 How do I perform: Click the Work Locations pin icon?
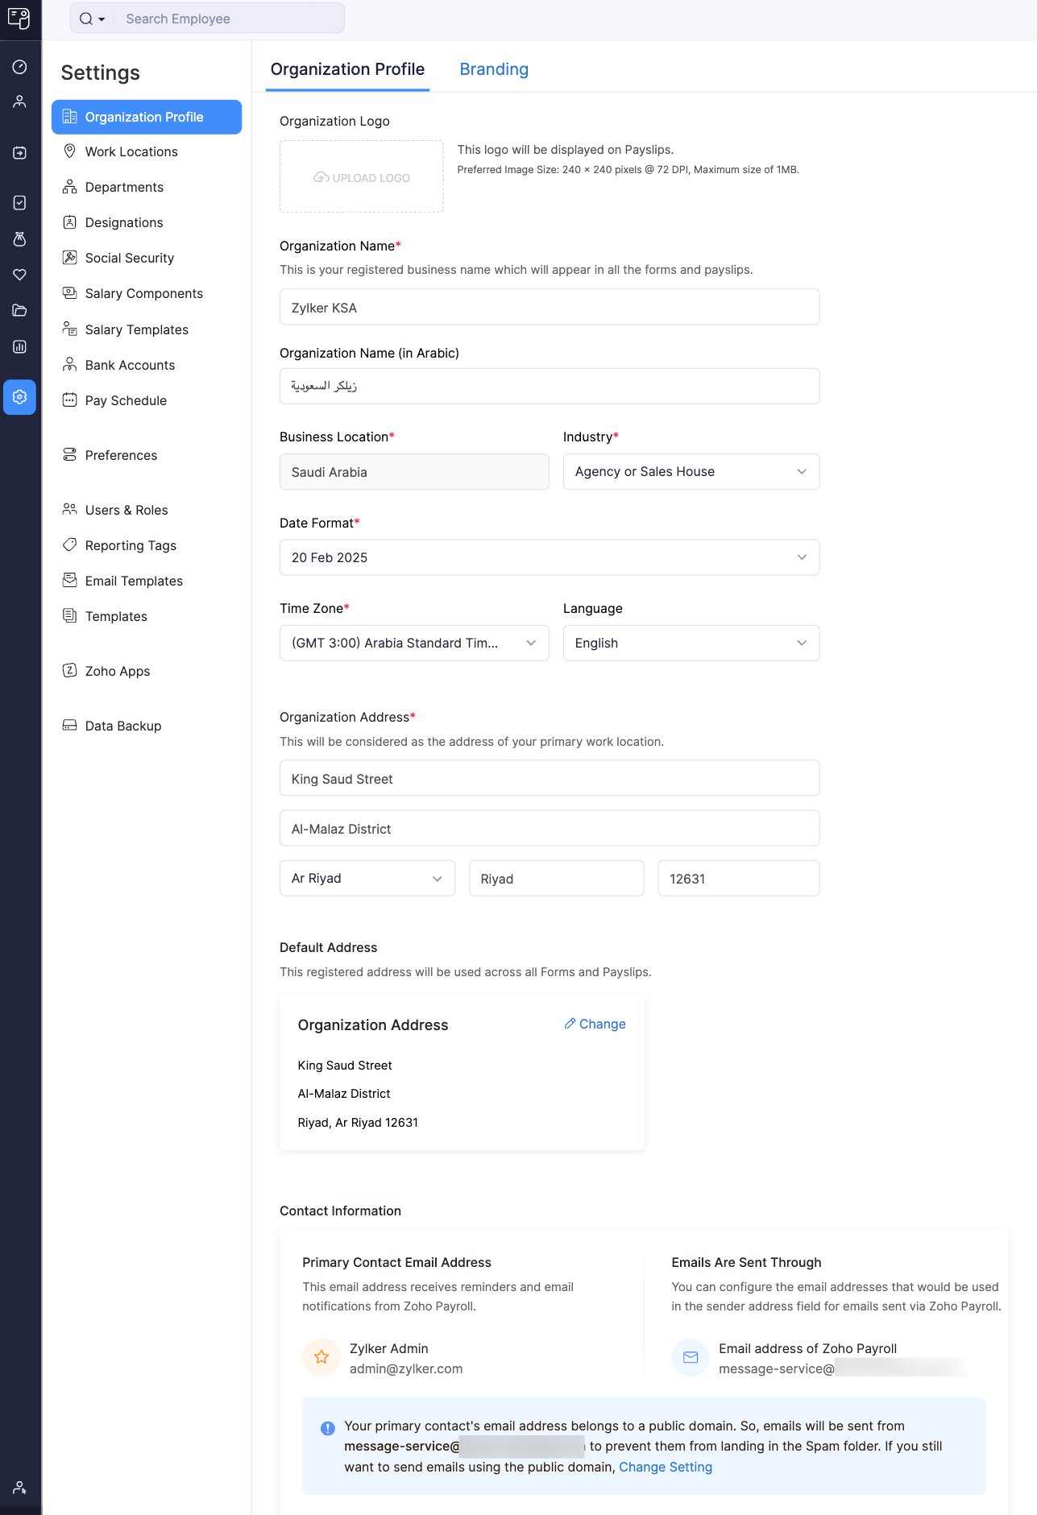pyautogui.click(x=70, y=151)
